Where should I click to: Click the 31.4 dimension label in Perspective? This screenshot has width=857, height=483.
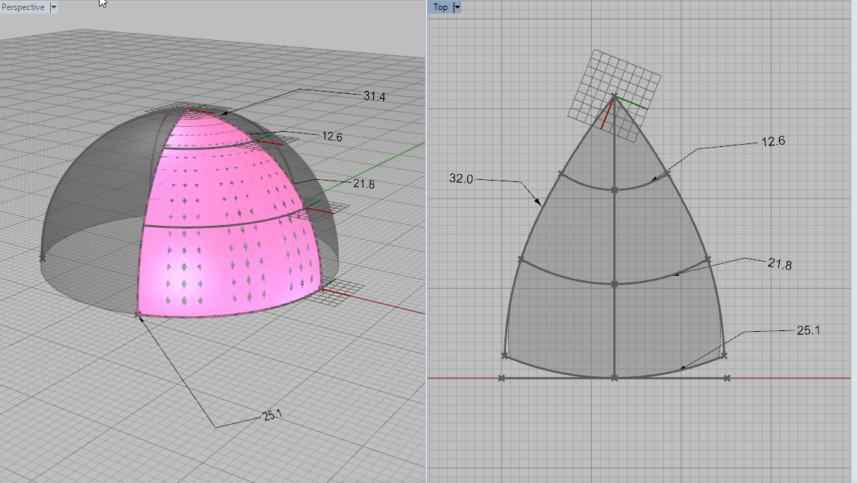pos(374,97)
